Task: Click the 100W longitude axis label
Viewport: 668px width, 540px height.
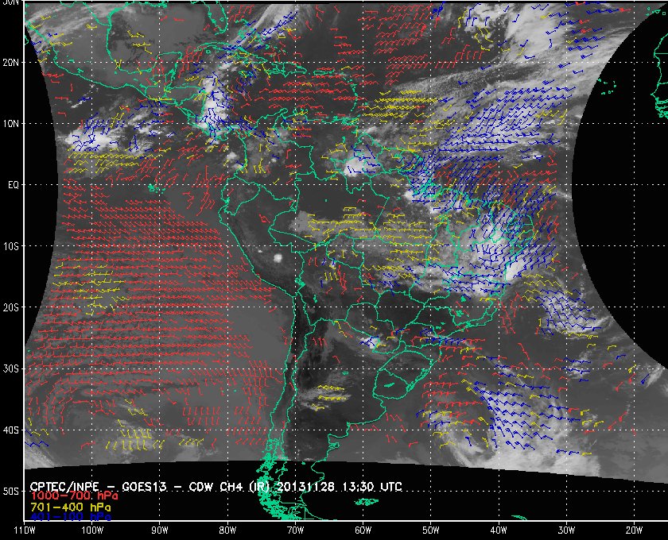Action: coord(92,530)
